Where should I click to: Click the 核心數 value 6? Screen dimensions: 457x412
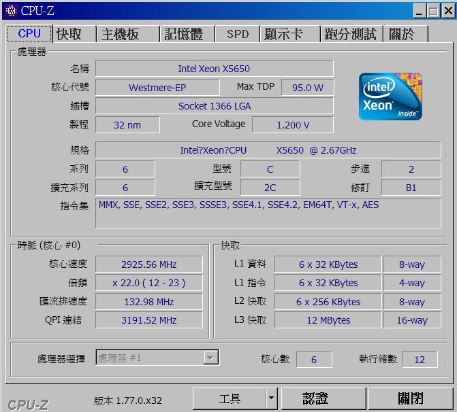[314, 360]
